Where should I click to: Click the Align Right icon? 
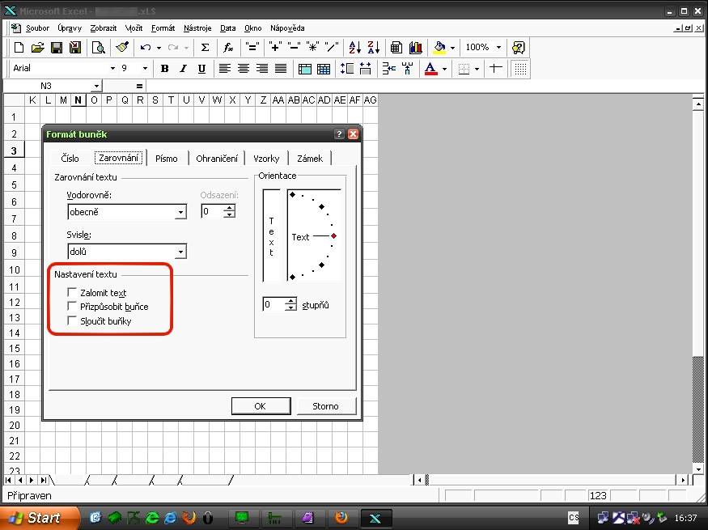pos(262,69)
